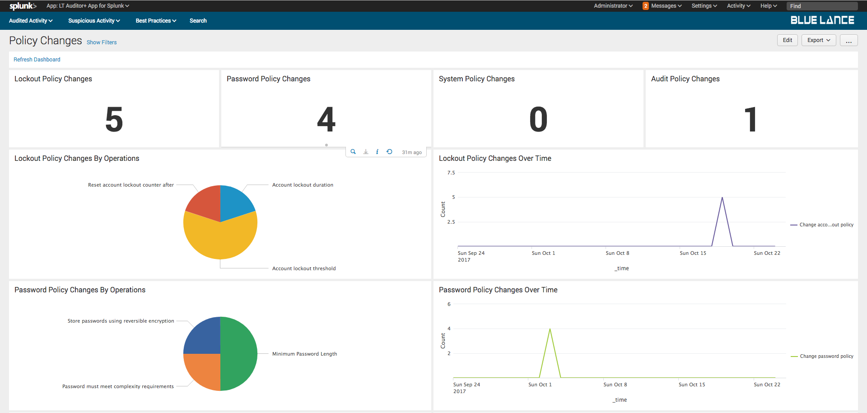Click inside the Find search box
Screen dimensions: 867x413
pos(822,6)
